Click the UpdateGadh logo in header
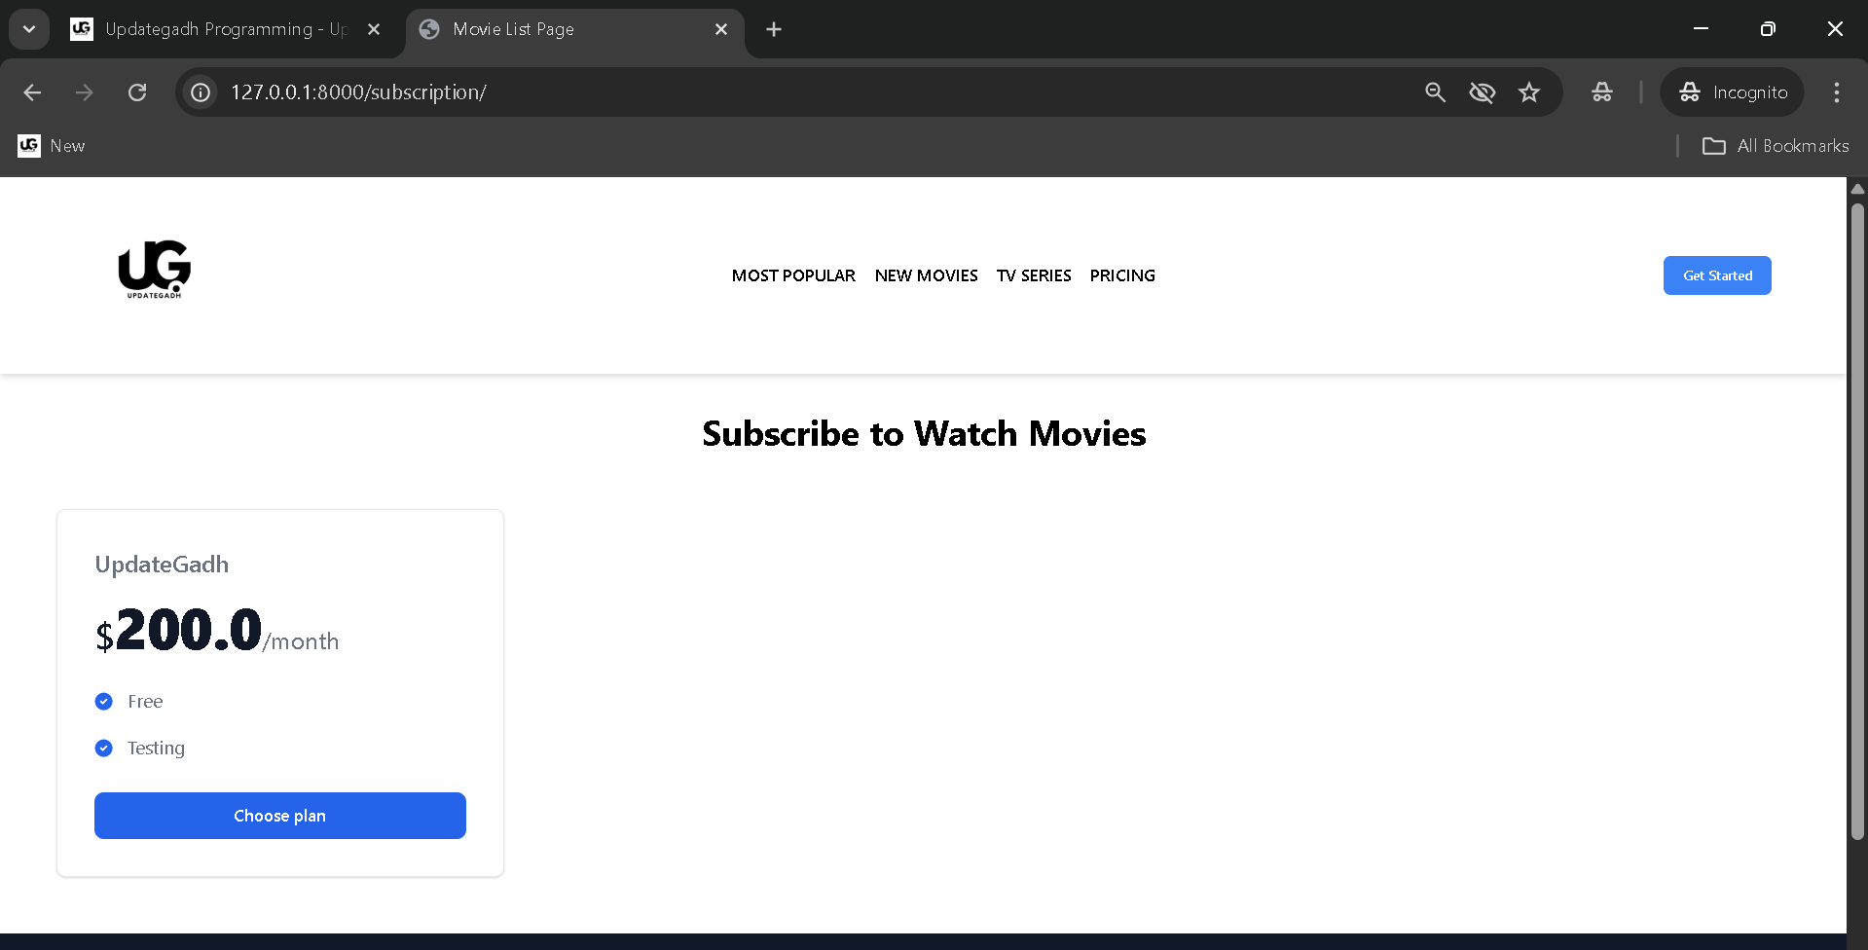This screenshot has width=1868, height=950. click(154, 270)
